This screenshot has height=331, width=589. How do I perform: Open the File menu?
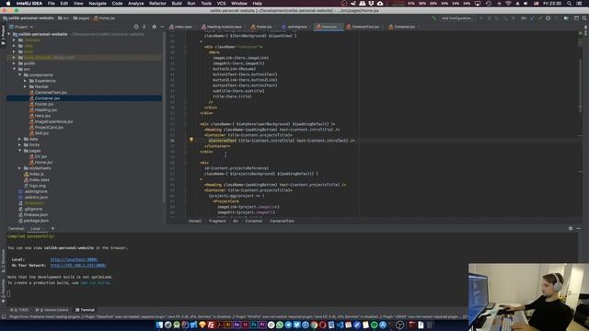click(52, 4)
